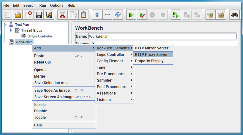The width and height of the screenshot is (243, 135).
Task: Select Reset Gui in context menu
Action: click(x=64, y=62)
